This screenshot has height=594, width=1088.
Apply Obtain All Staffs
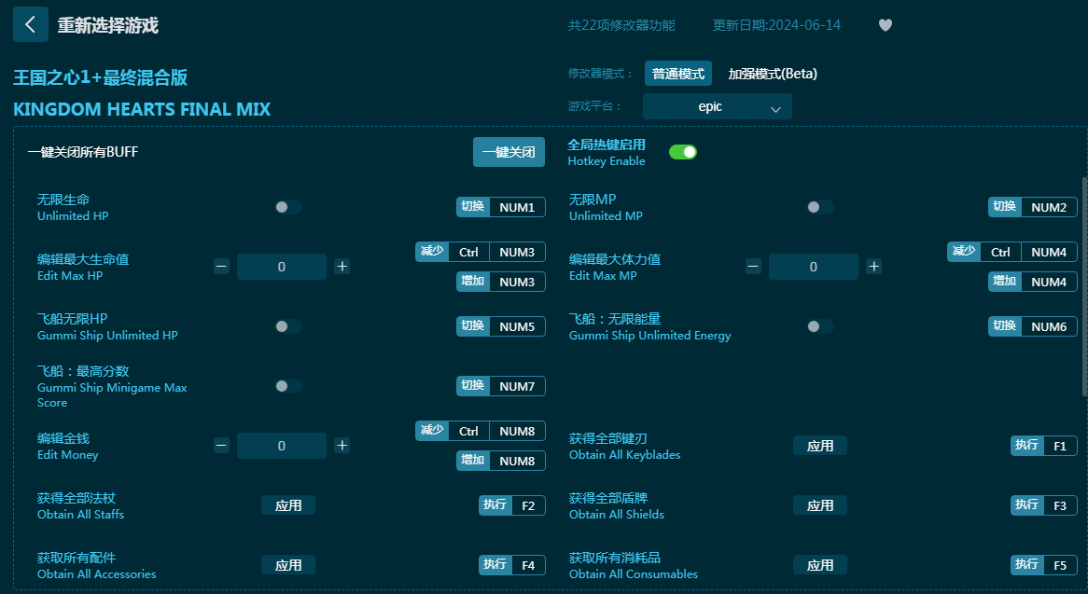click(288, 505)
